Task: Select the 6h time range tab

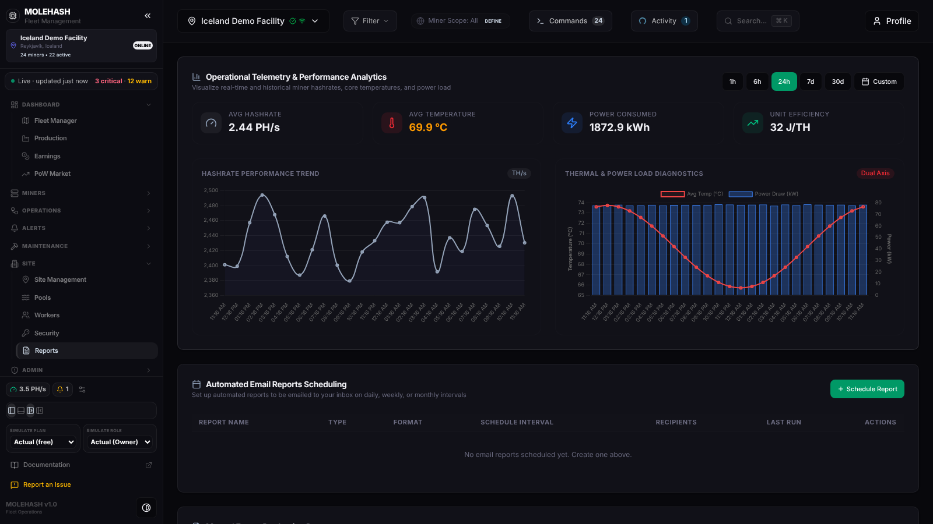Action: pos(757,82)
